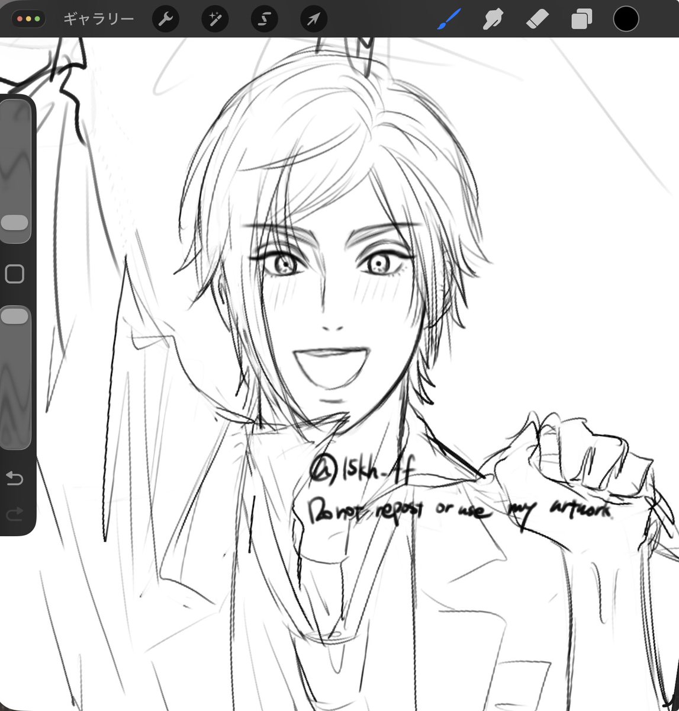
Task: Select the Brush tool
Action: [x=449, y=19]
